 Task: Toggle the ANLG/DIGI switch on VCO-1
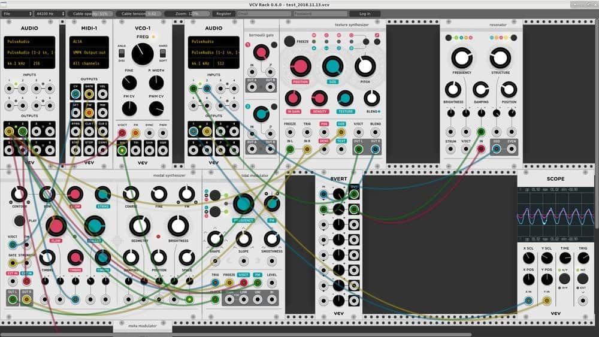tap(122, 53)
